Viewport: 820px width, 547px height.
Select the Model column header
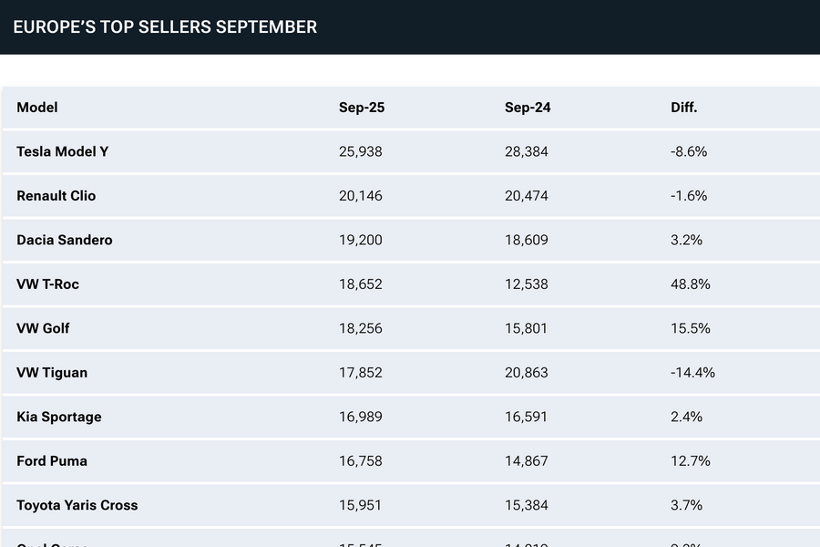pos(37,108)
